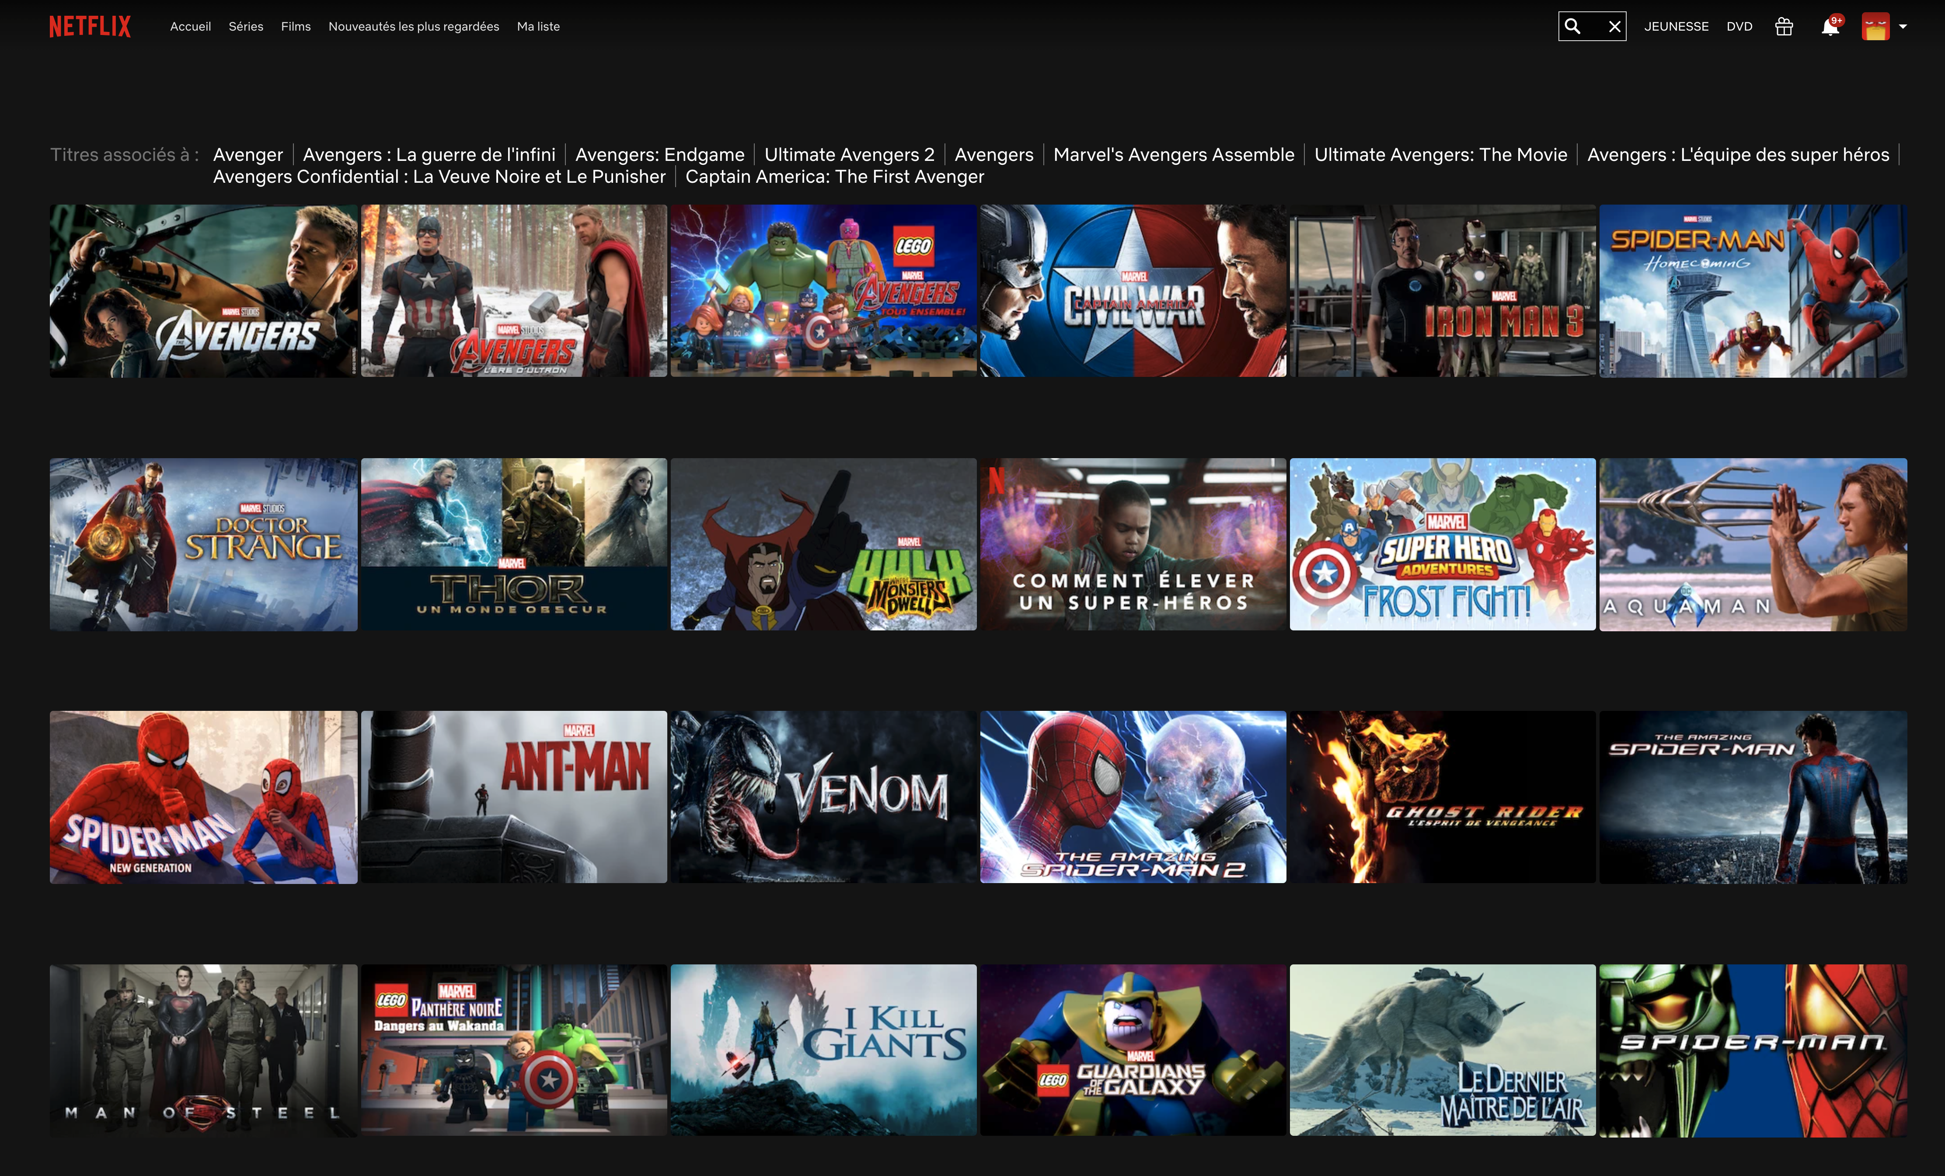Open Spider-Man Green Goblin thumbnail
1945x1176 pixels.
(1753, 1051)
